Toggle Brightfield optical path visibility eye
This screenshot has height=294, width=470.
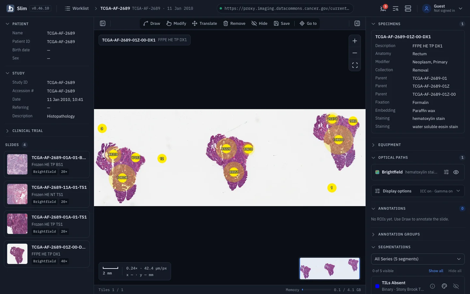click(456, 172)
